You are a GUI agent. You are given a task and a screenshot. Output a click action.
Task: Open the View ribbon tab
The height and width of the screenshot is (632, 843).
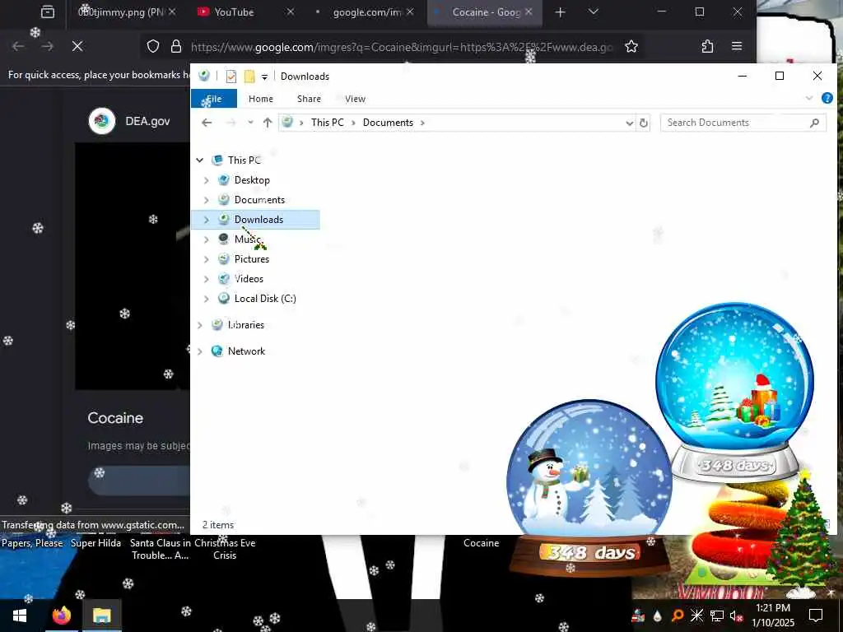(x=355, y=99)
